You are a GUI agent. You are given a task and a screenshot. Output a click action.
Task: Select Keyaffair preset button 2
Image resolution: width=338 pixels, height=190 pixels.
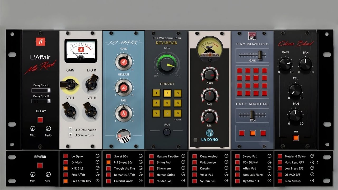167,93
